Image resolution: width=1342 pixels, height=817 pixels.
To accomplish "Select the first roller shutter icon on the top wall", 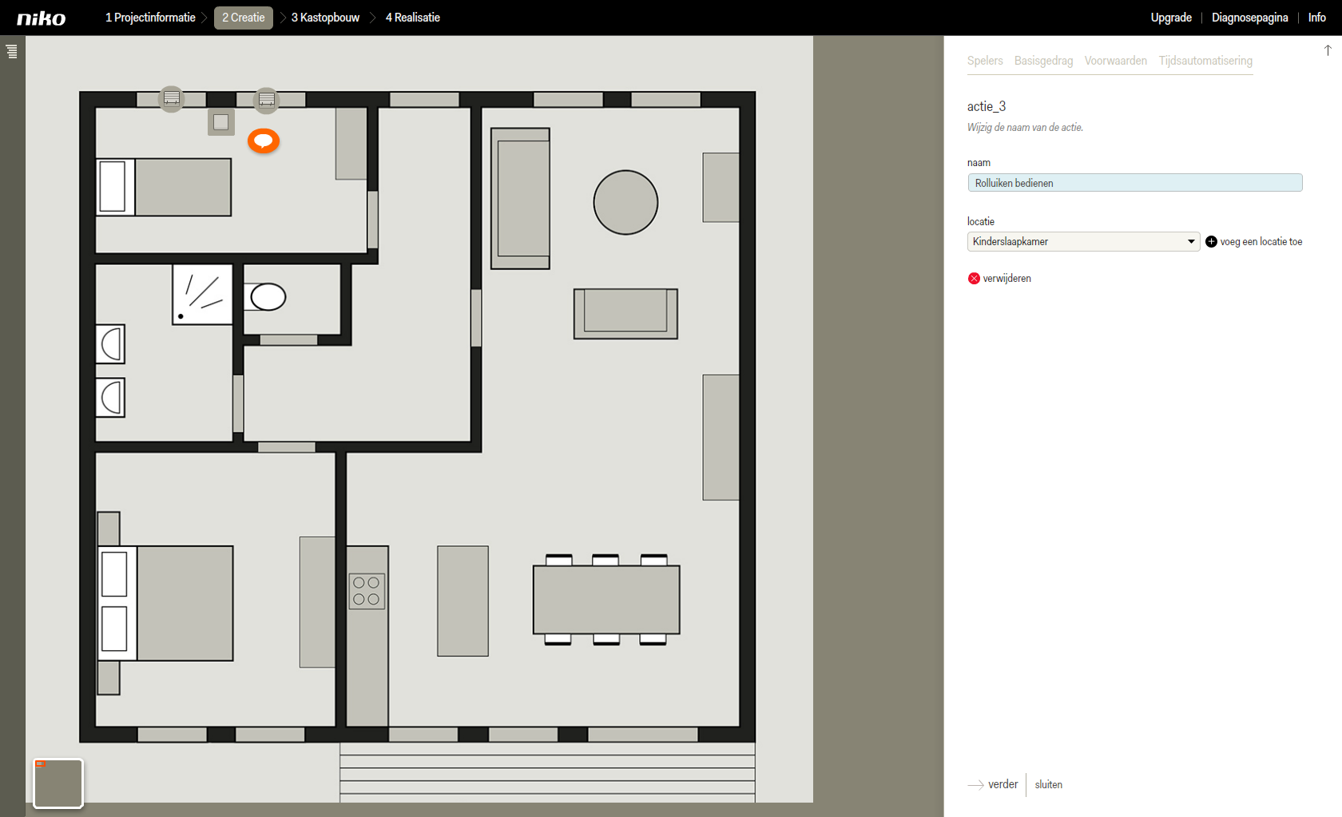I will (171, 98).
